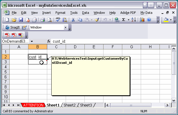The image size is (178, 115).
Task: Click the Undo arrow icon
Action: [105, 20]
